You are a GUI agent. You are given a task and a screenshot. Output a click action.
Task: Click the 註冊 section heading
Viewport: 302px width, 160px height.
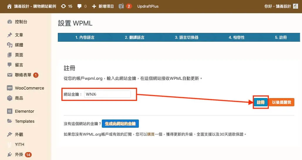pyautogui.click(x=70, y=68)
